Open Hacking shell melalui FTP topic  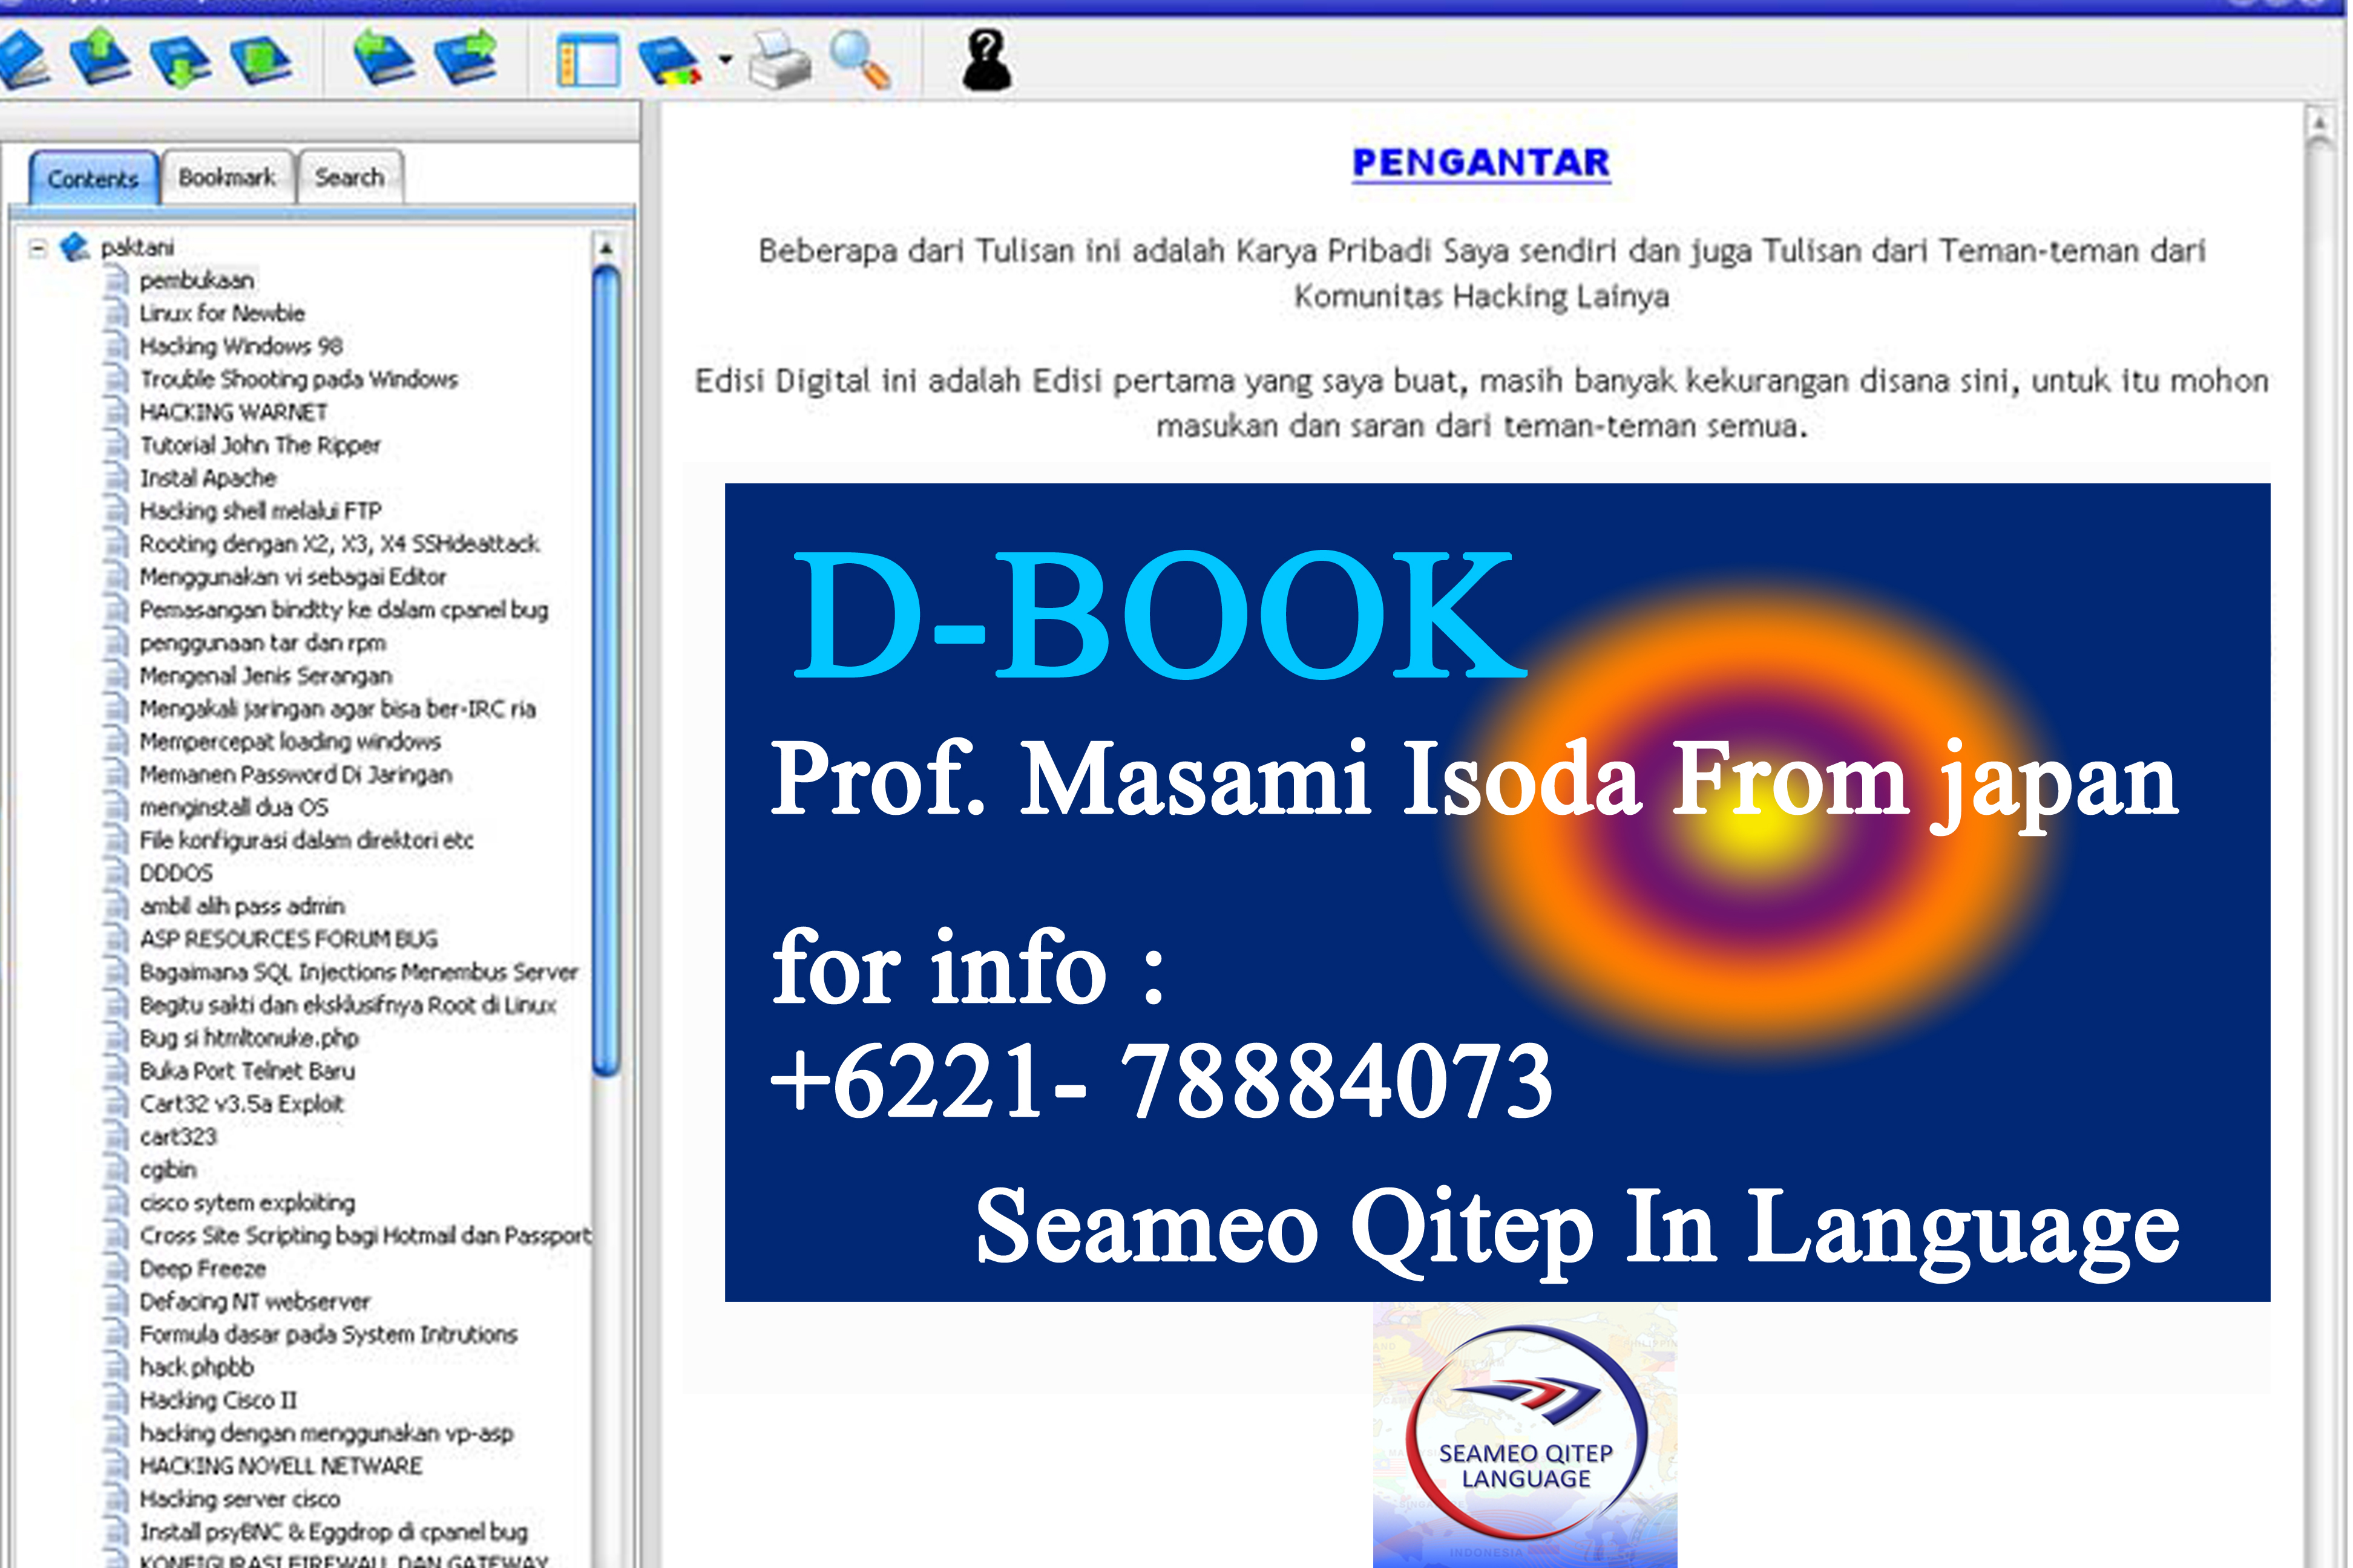click(x=260, y=511)
